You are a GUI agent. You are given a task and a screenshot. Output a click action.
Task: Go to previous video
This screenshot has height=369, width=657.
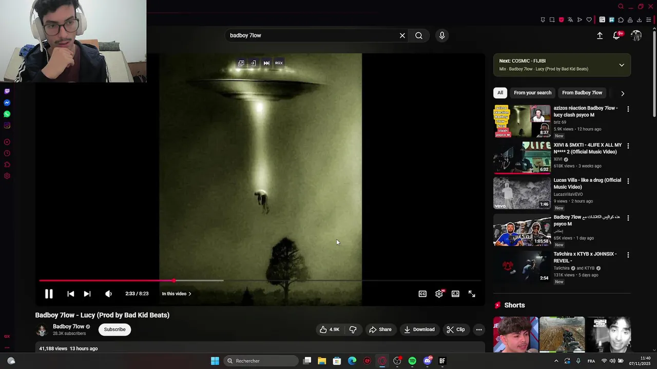coord(71,294)
